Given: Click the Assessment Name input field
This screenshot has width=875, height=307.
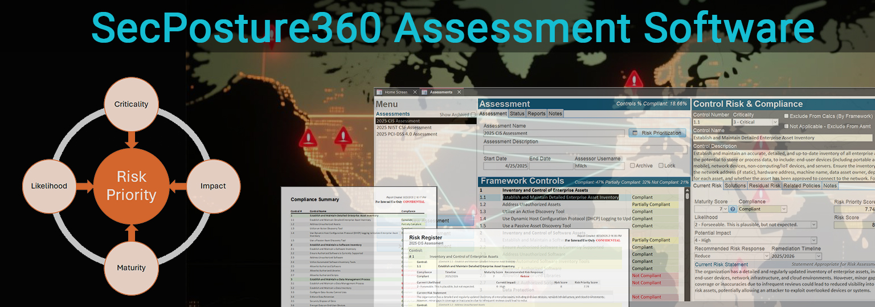Looking at the screenshot, I should (x=553, y=133).
